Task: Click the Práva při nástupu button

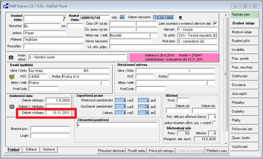Action: point(161,151)
